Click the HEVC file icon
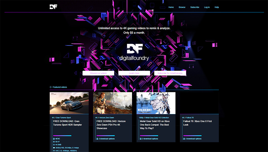This screenshot has width=268, height=152. pyautogui.click(x=54, y=139)
